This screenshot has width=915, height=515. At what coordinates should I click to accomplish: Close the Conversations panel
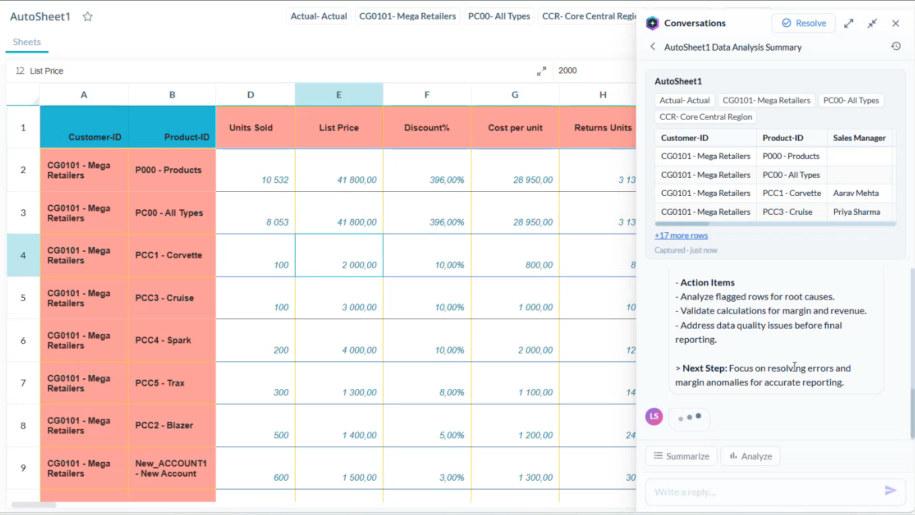[x=895, y=23]
